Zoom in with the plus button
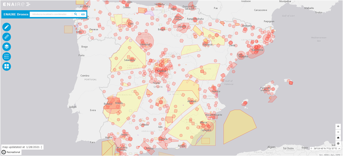 [x=338, y=126]
